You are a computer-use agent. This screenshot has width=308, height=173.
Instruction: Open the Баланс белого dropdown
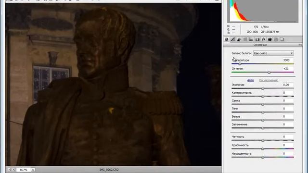[273, 53]
